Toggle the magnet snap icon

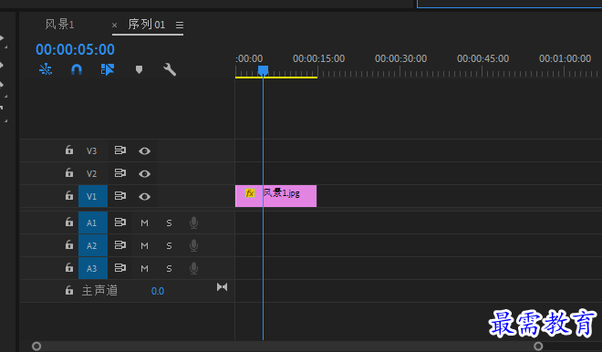pos(77,69)
